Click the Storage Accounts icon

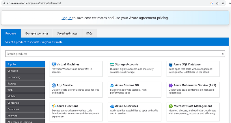coord(112,64)
